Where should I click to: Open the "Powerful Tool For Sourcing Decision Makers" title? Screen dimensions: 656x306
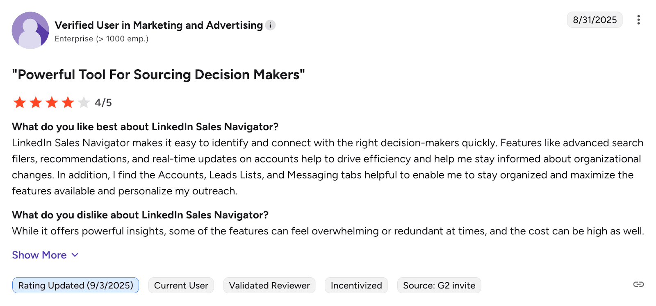pyautogui.click(x=158, y=75)
